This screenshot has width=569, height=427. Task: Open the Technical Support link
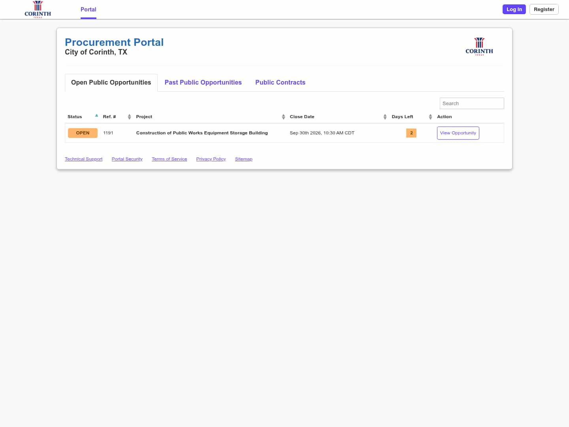click(83, 159)
